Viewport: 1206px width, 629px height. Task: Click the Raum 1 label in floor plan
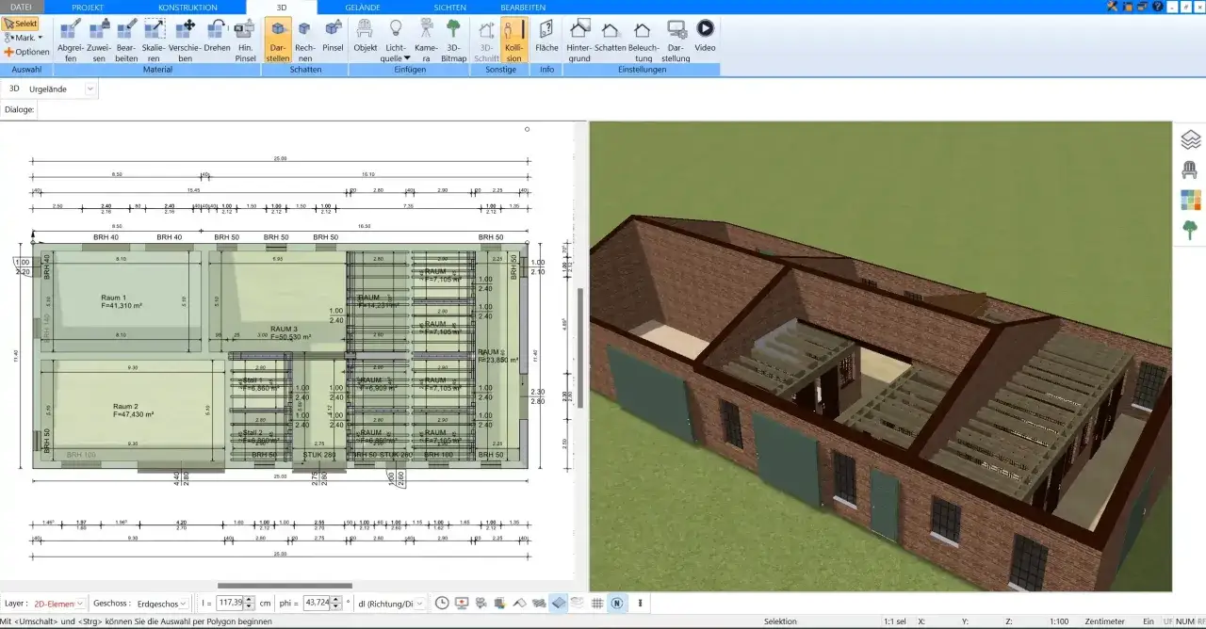tap(113, 297)
